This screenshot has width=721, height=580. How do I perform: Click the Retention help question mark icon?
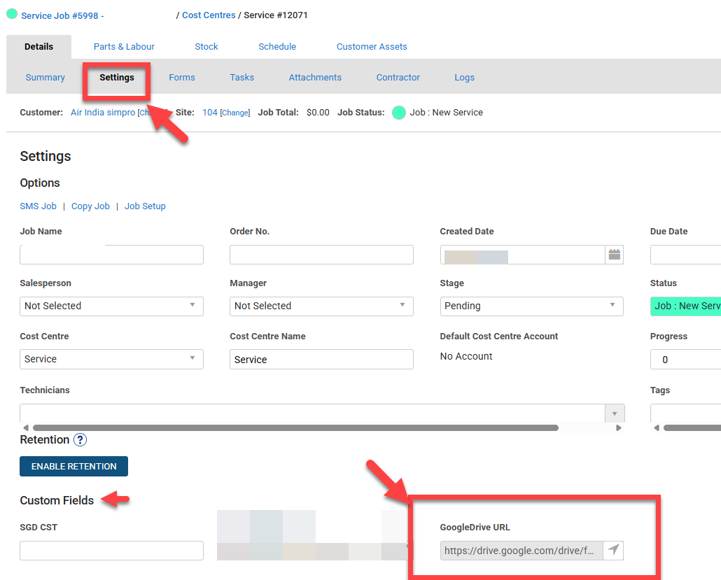[80, 440]
